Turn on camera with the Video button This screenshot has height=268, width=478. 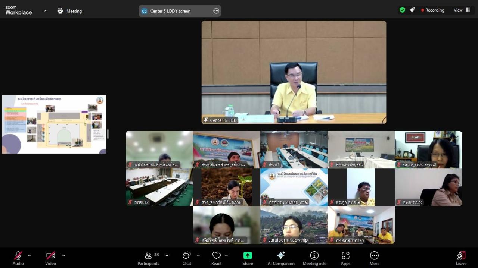click(x=50, y=258)
